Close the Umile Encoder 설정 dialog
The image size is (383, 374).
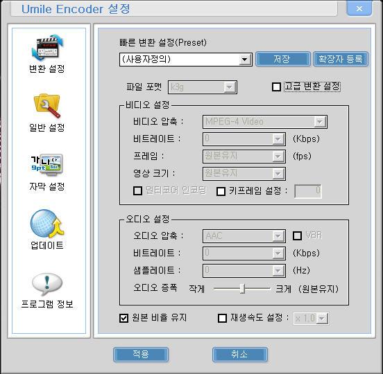(359, 9)
